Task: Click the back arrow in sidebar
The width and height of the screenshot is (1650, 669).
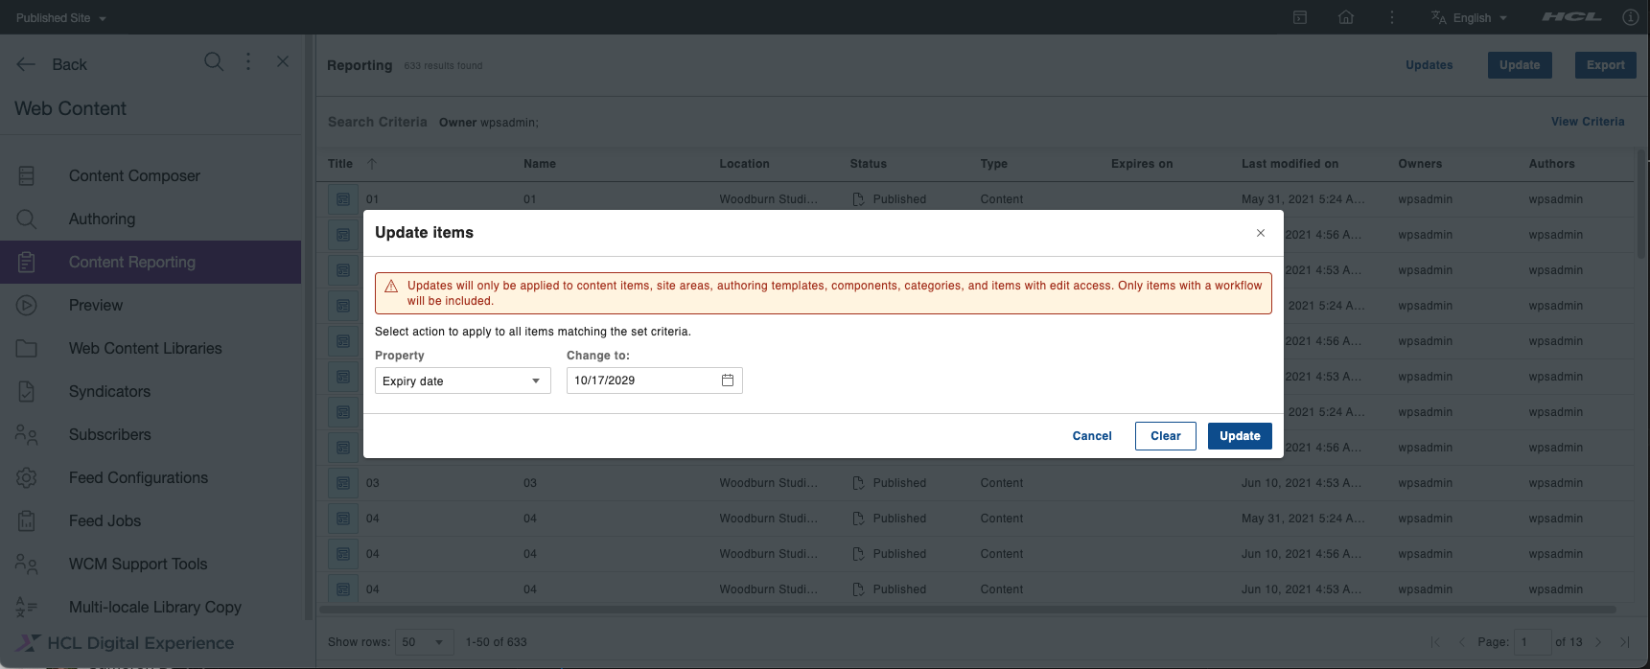Action: click(26, 64)
